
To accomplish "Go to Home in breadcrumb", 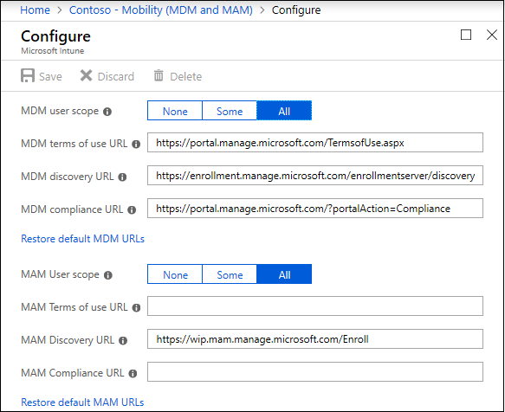I will [x=36, y=10].
